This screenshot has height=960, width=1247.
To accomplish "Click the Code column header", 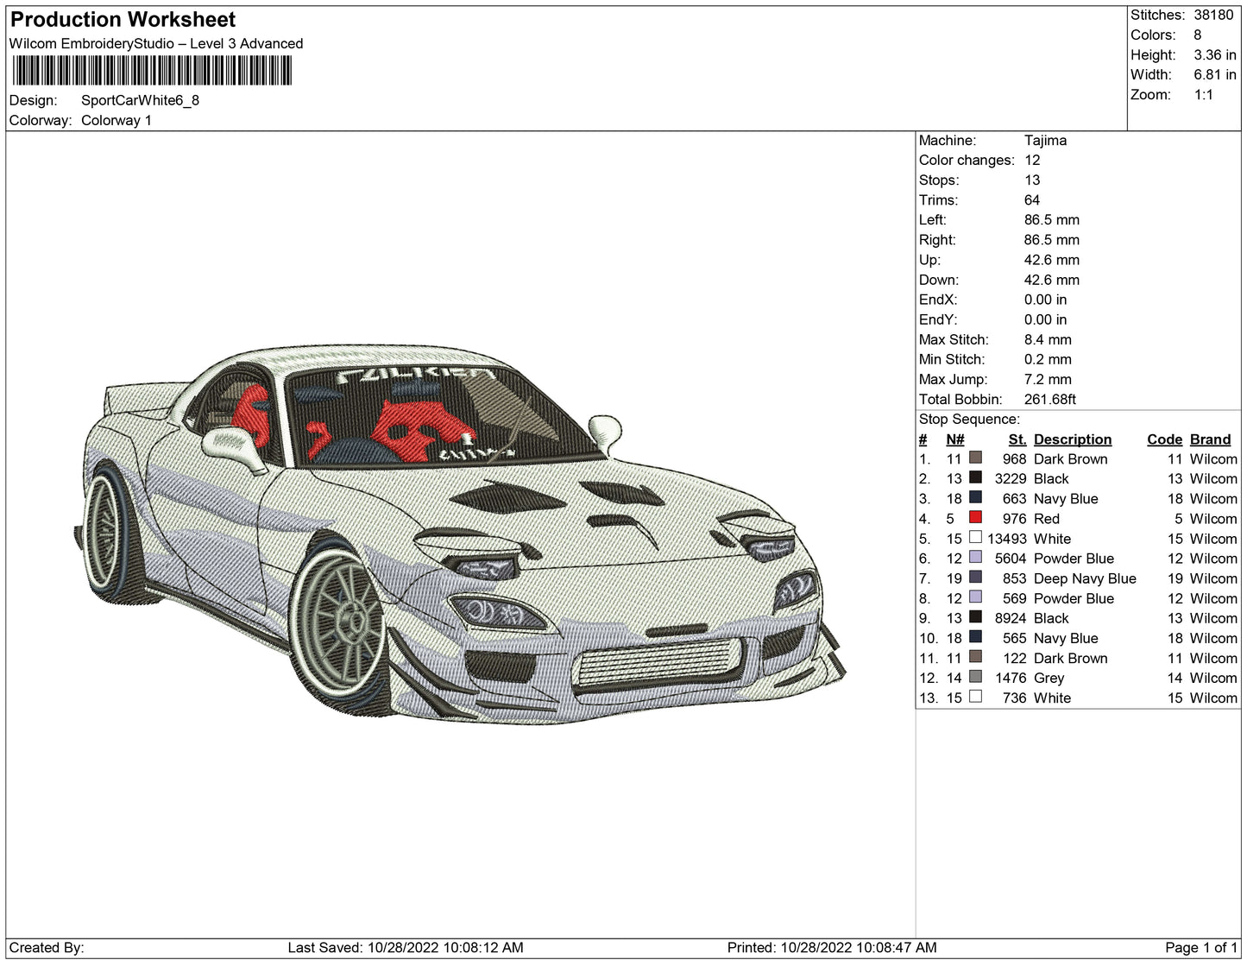I will tap(1164, 439).
